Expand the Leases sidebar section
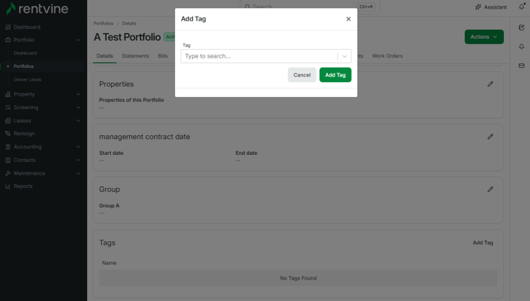530x301 pixels. pos(78,120)
